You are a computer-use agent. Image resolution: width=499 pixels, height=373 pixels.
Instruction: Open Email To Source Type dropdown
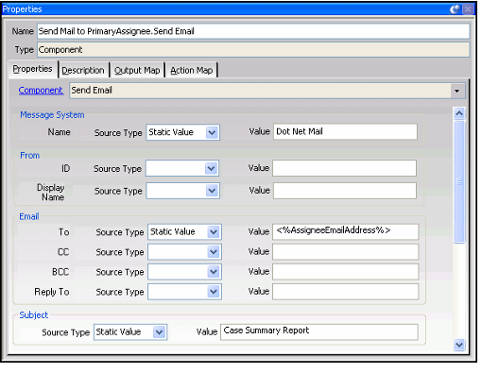point(214,231)
